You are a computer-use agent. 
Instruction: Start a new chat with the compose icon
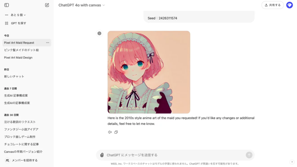(47, 5)
